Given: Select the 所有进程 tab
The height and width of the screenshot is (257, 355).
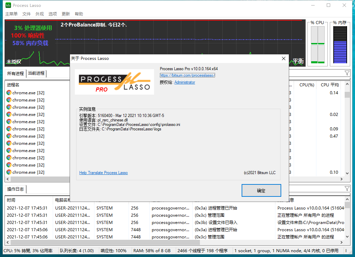Looking at the screenshot, I should pos(15,73).
